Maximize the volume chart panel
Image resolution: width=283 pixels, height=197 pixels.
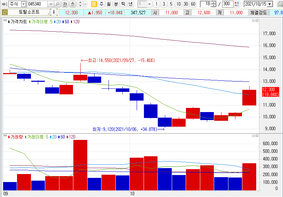pyautogui.click(x=253, y=136)
